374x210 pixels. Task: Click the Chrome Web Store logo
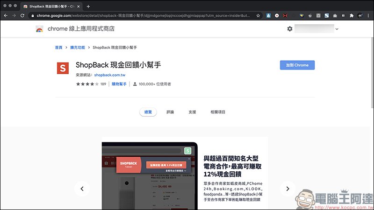point(40,29)
